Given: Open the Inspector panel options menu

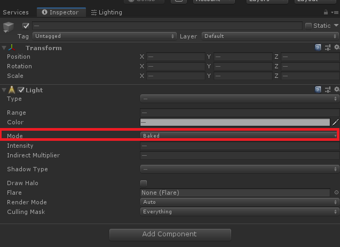Looking at the screenshot, I should click(335, 13).
